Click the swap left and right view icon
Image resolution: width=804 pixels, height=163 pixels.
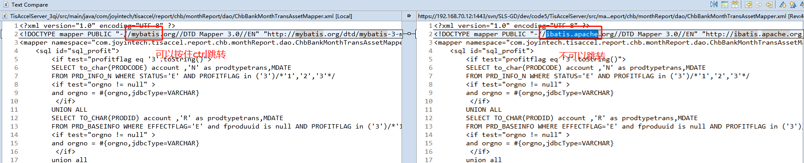[x=714, y=4]
